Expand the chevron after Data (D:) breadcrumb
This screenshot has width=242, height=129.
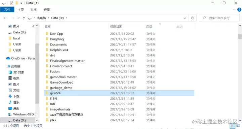click(x=67, y=18)
